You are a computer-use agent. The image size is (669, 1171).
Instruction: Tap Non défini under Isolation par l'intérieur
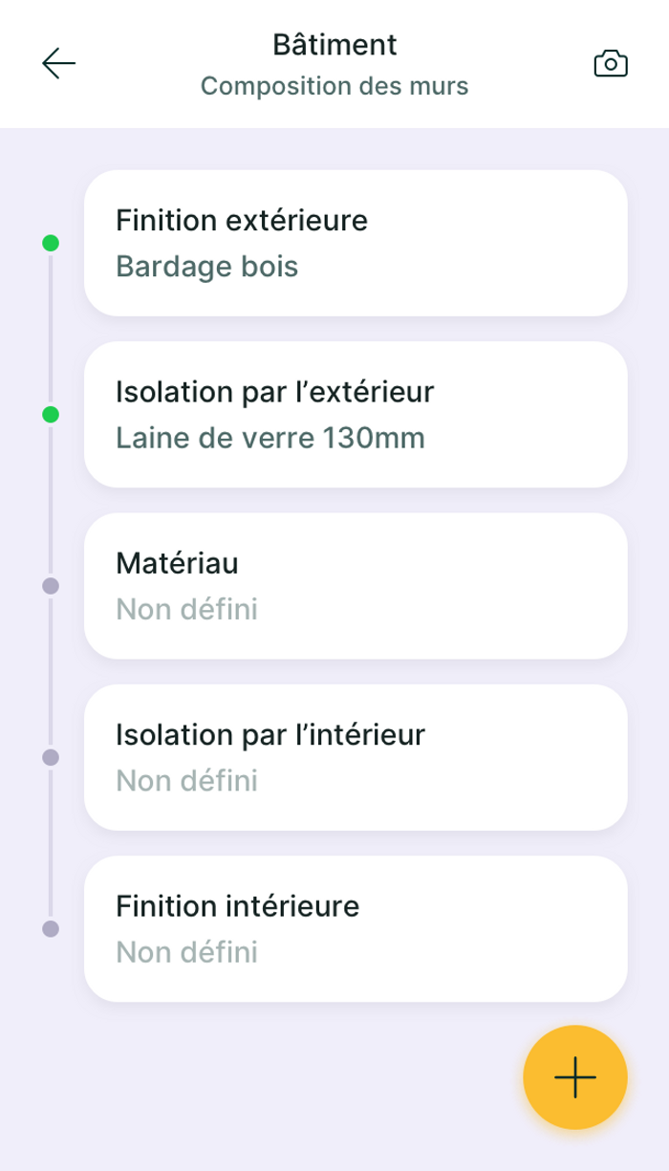[187, 782]
